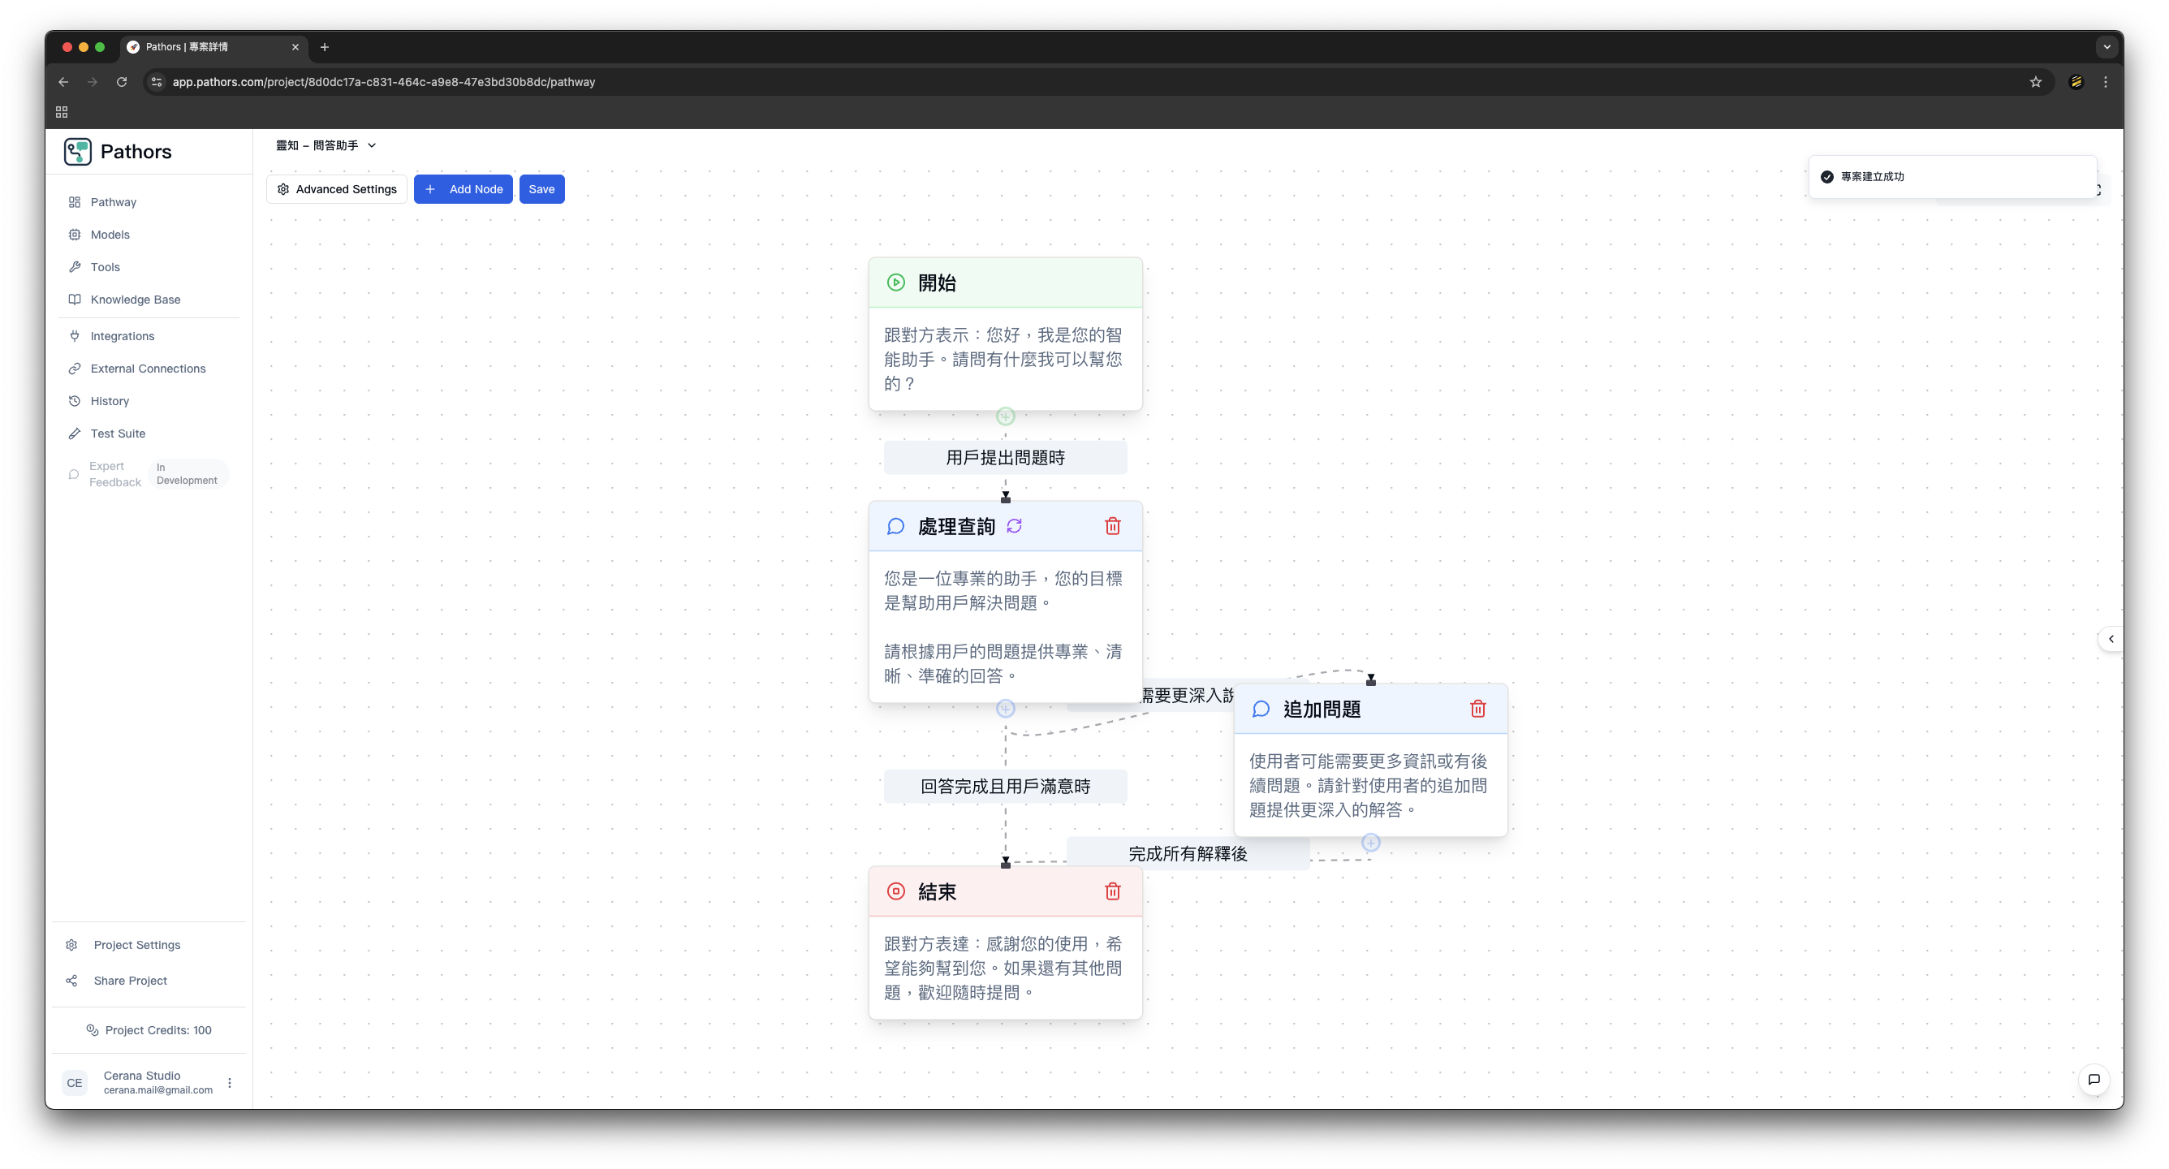Click the Knowledge Base book icon
The width and height of the screenshot is (2169, 1169).
(x=75, y=299)
